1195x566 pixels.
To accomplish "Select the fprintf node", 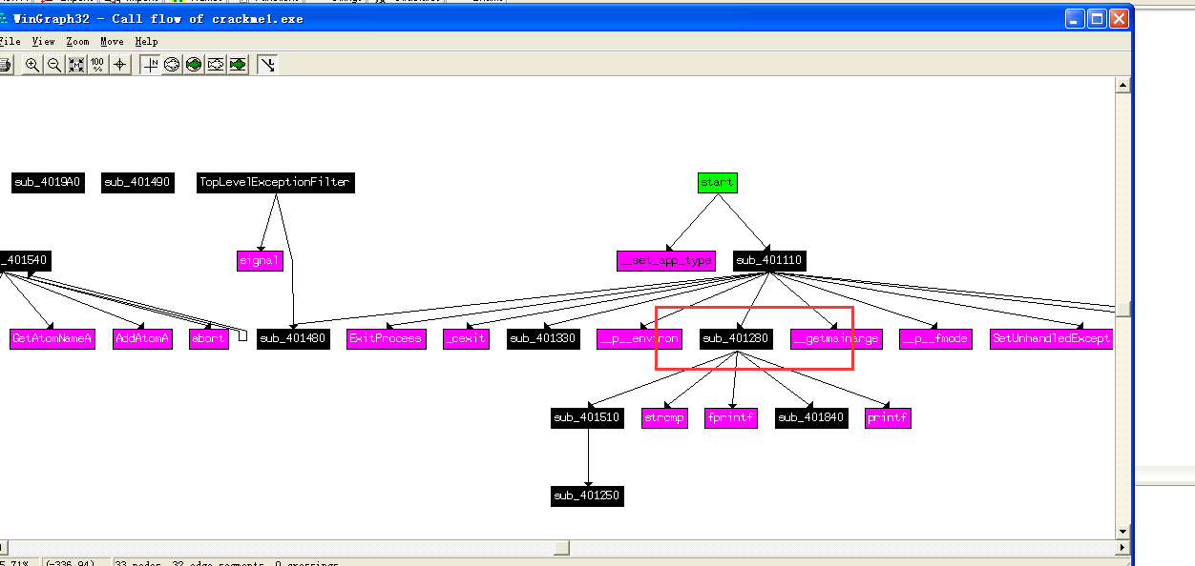I will point(731,418).
